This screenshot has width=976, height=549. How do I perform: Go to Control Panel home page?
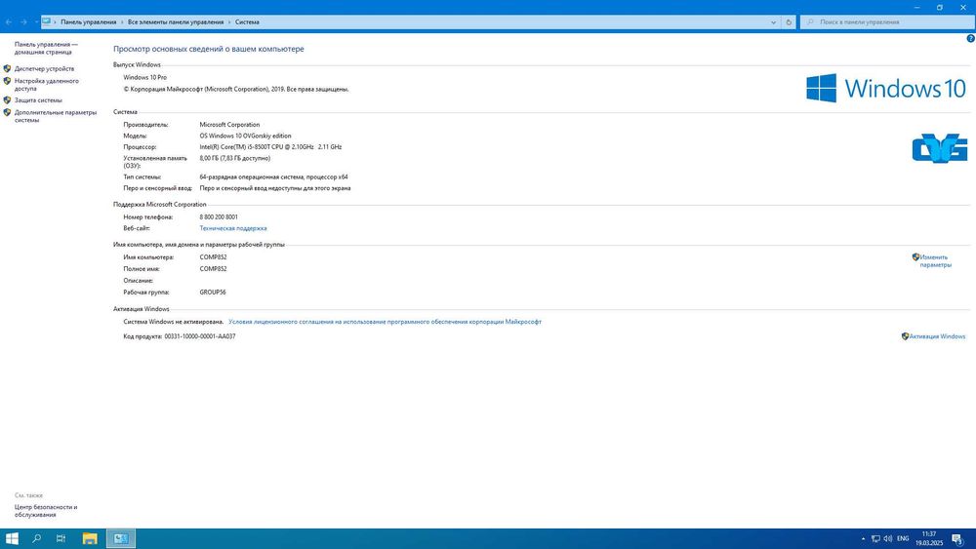[46, 48]
